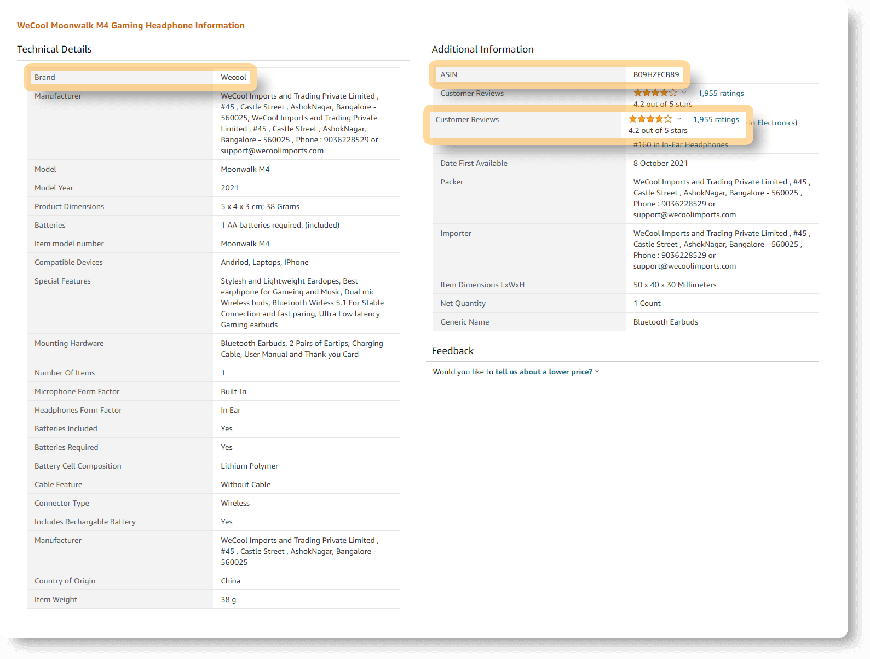Click the 'Model' row label
This screenshot has height=659, width=870.
tap(45, 169)
